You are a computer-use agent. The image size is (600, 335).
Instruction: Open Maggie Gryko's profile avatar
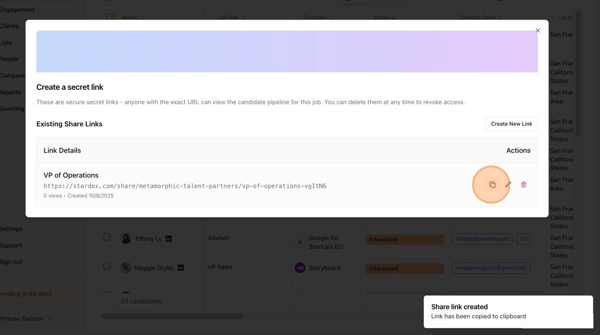[x=126, y=268]
